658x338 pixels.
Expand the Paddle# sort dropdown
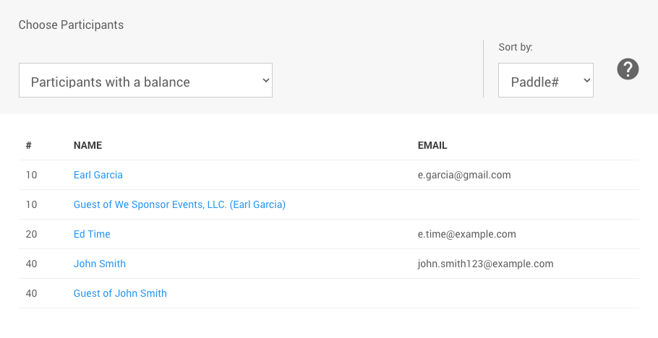[545, 81]
